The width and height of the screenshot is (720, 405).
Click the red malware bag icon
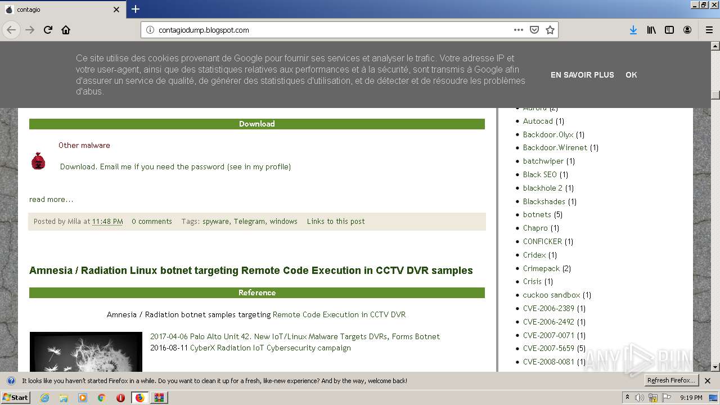(38, 161)
